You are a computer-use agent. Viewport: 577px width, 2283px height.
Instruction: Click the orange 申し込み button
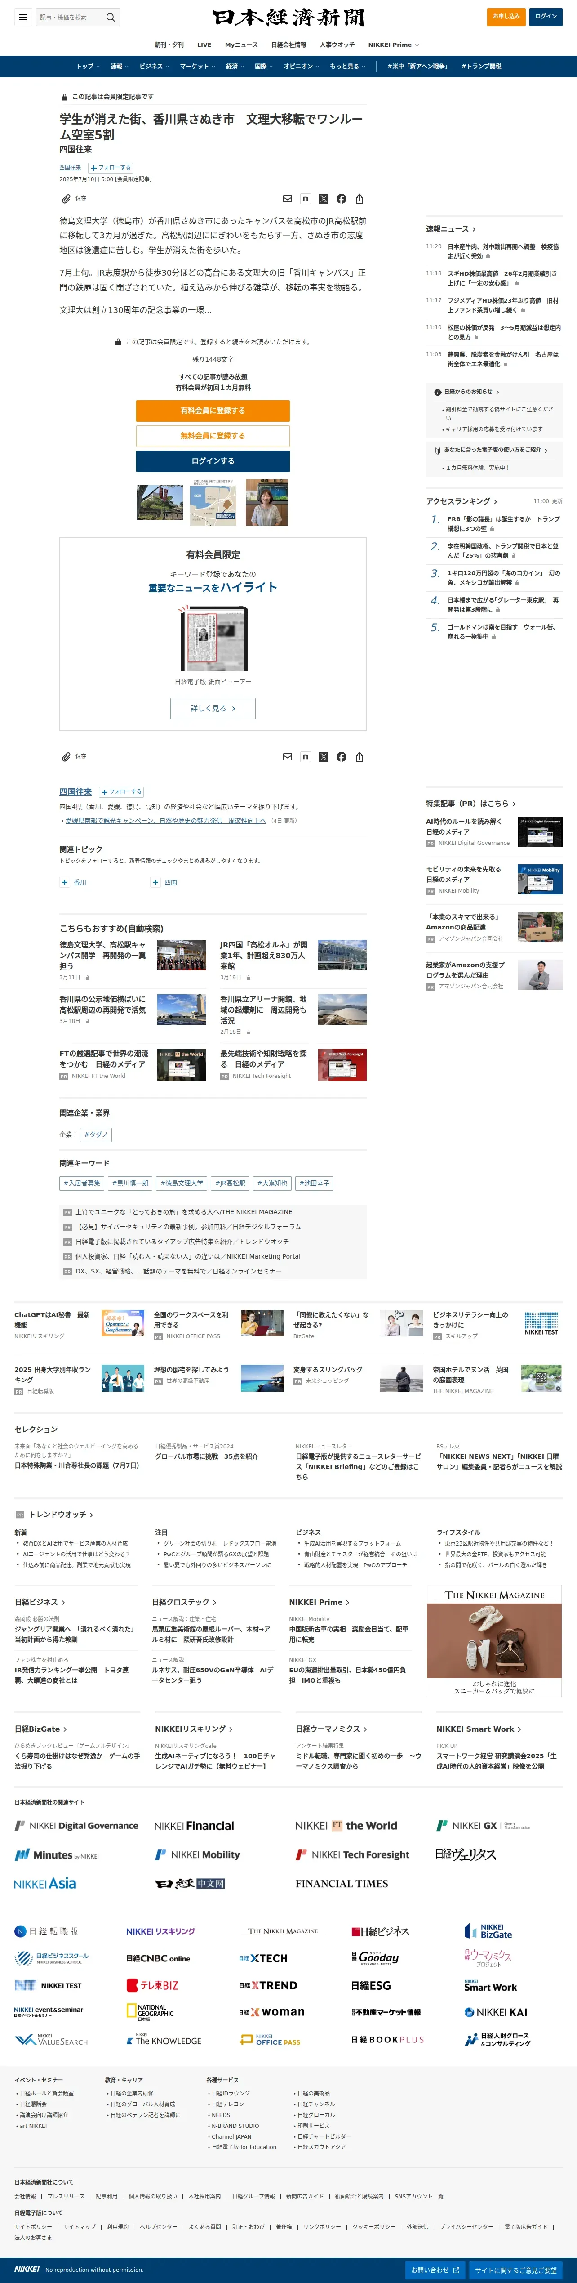506,17
